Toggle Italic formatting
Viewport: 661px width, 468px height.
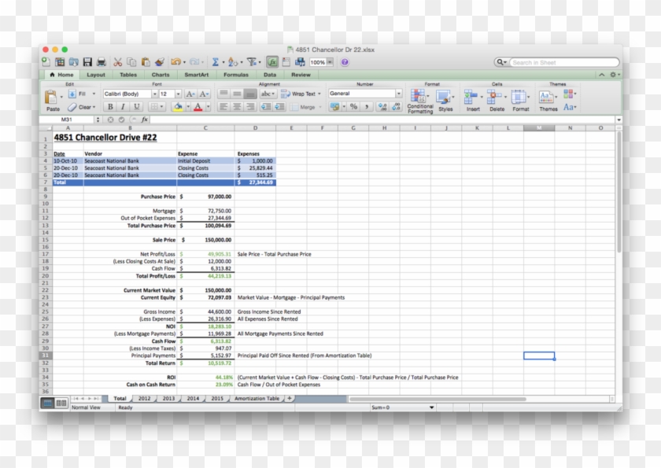(x=123, y=107)
